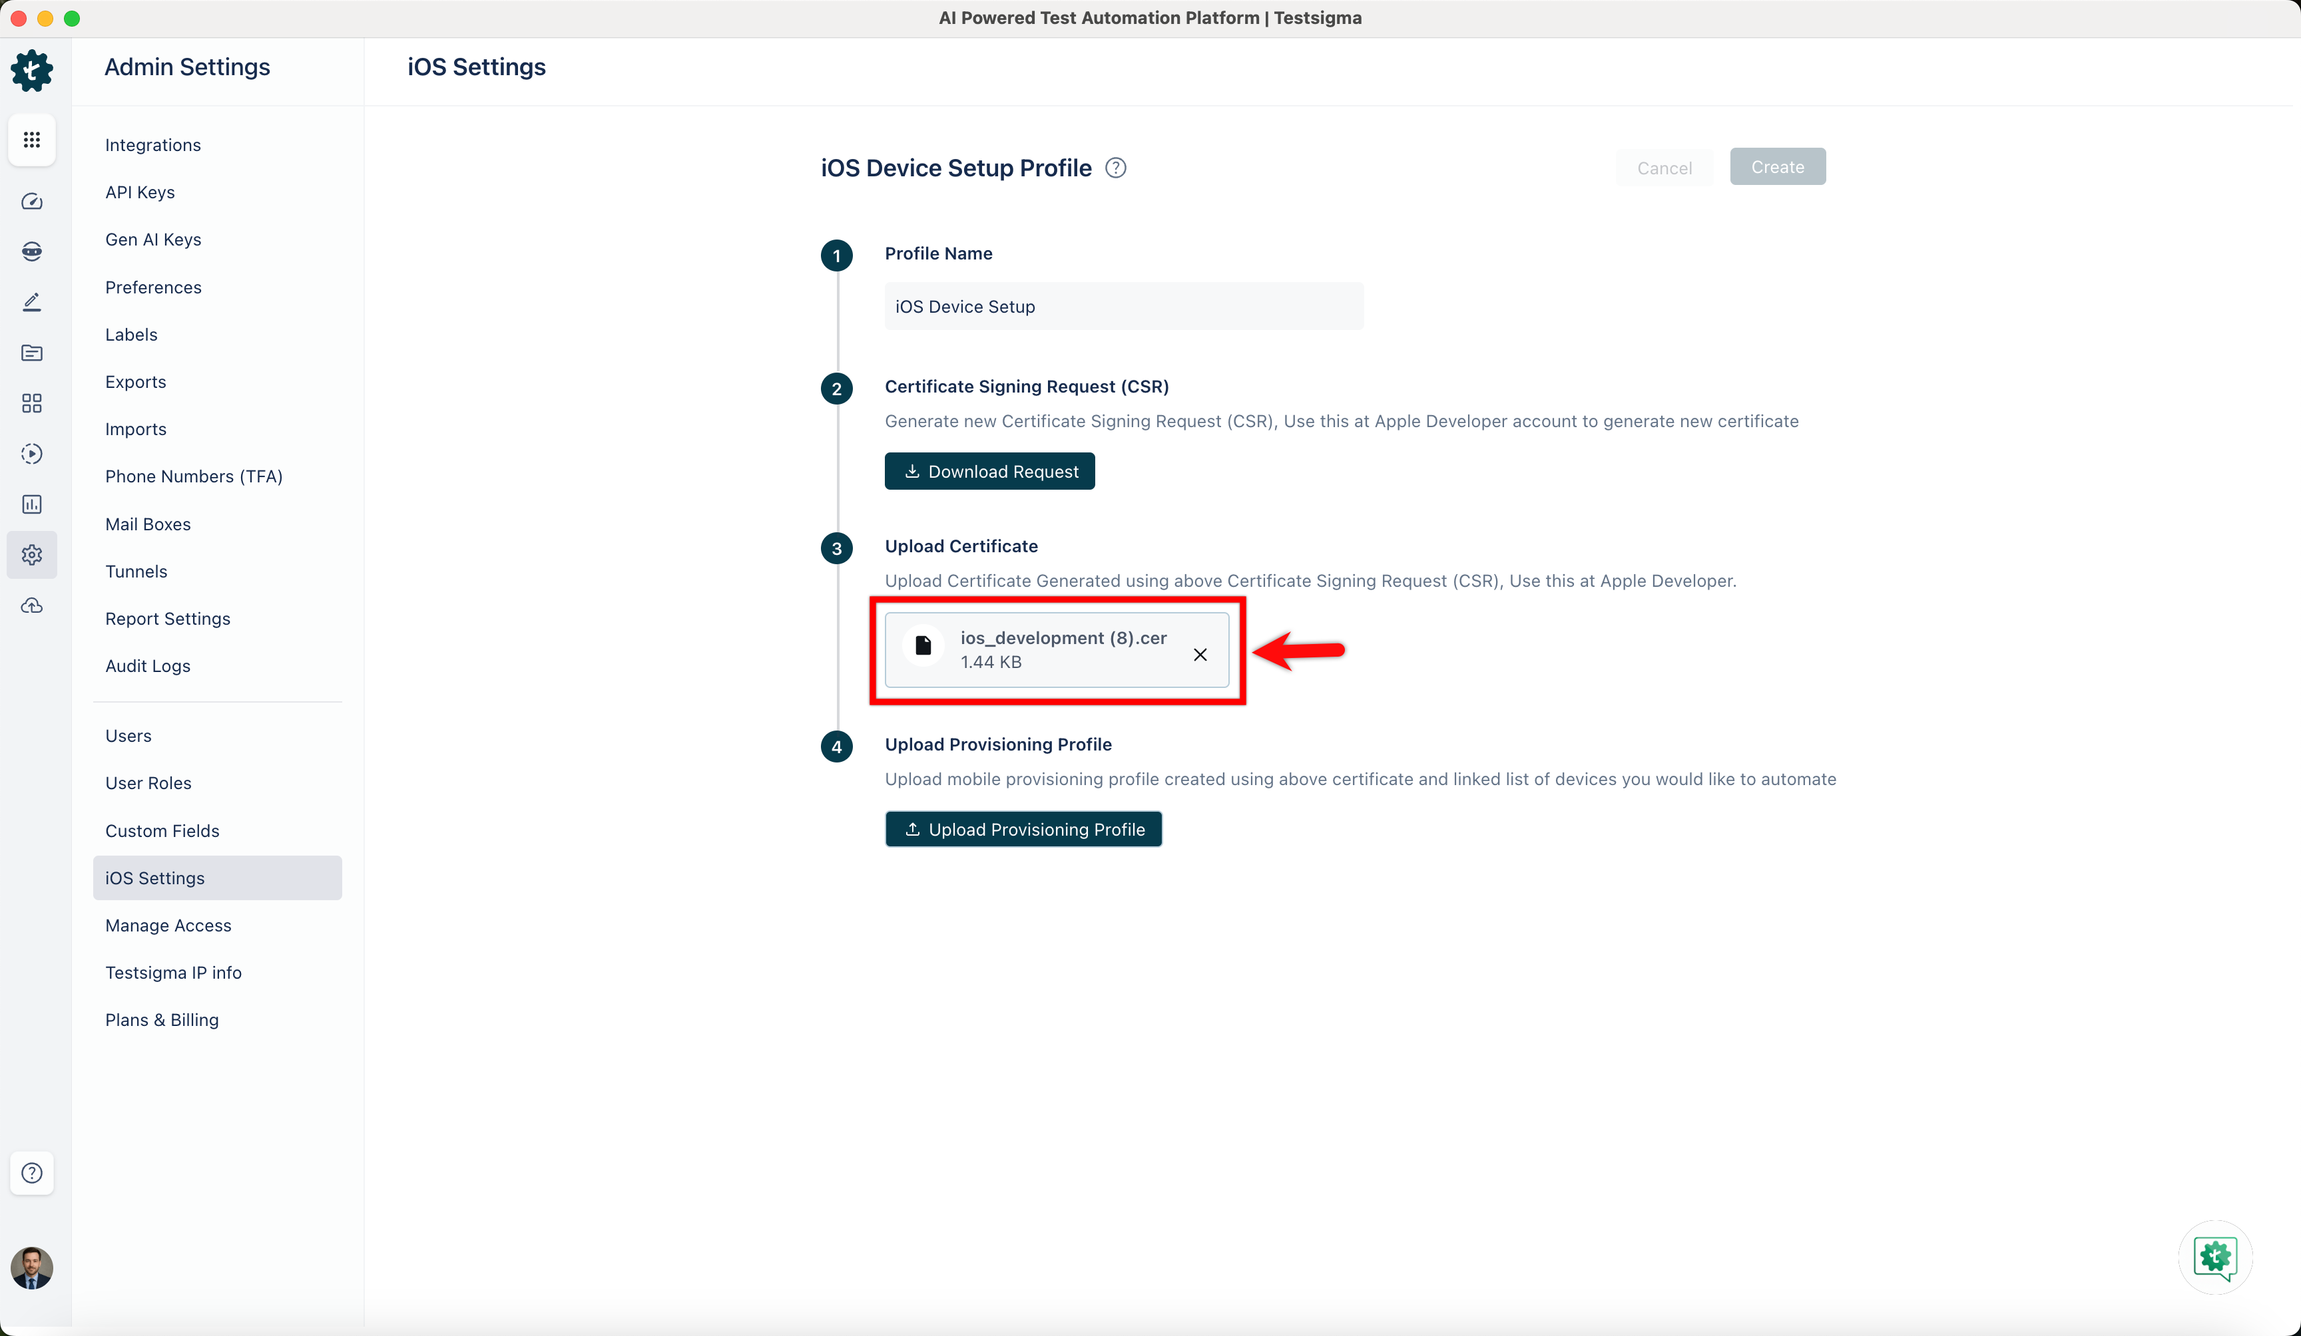Open Custom Fields settings
Viewport: 2301px width, 1336px height.
[162, 830]
